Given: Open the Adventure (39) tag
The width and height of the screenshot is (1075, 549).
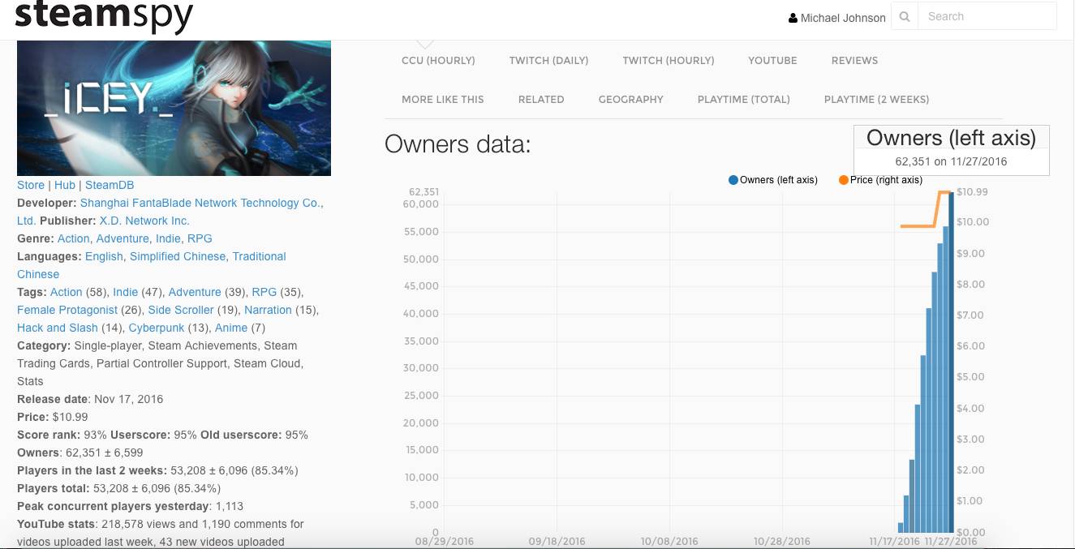Looking at the screenshot, I should pyautogui.click(x=195, y=292).
